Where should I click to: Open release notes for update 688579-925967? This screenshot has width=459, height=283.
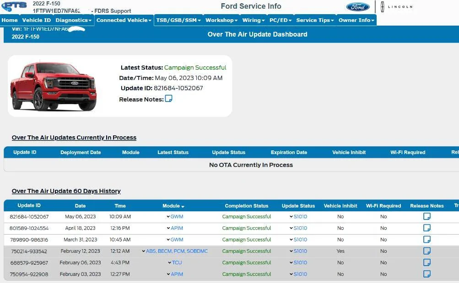pyautogui.click(x=427, y=262)
